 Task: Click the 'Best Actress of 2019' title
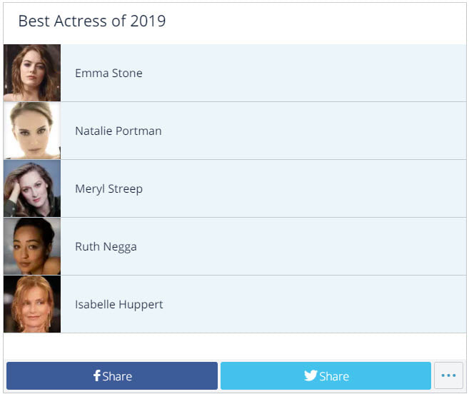click(x=92, y=21)
